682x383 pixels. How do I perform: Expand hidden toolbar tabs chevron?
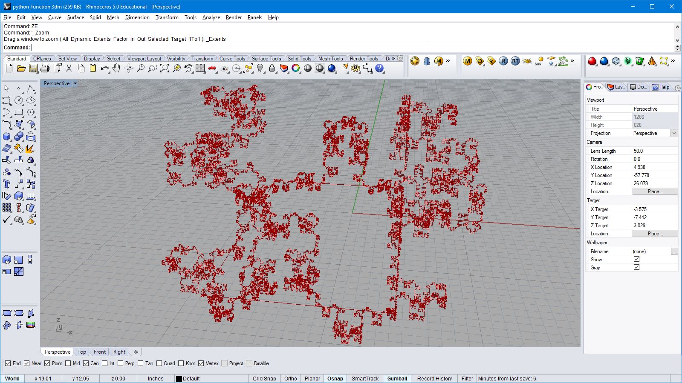click(393, 59)
